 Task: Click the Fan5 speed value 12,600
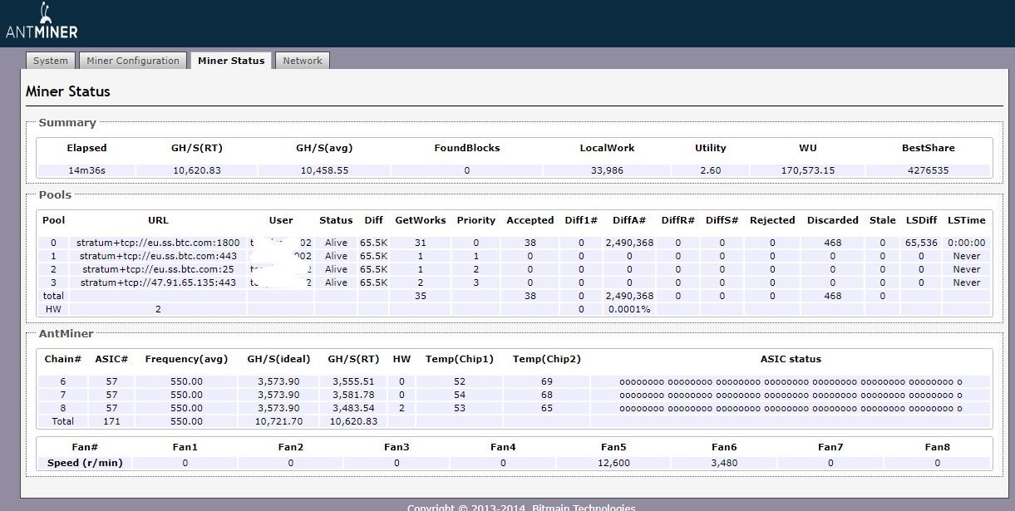(614, 463)
